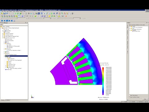This screenshot has width=149, height=112.
Task: Click the Mesh node icon in tree
Action: click(x=6, y=52)
